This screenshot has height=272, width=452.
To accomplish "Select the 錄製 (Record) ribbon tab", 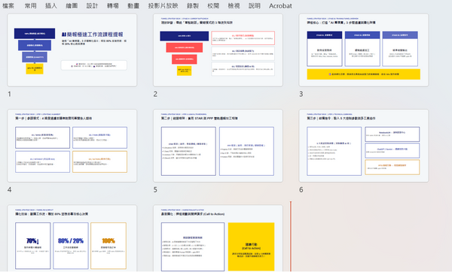I will [x=193, y=6].
